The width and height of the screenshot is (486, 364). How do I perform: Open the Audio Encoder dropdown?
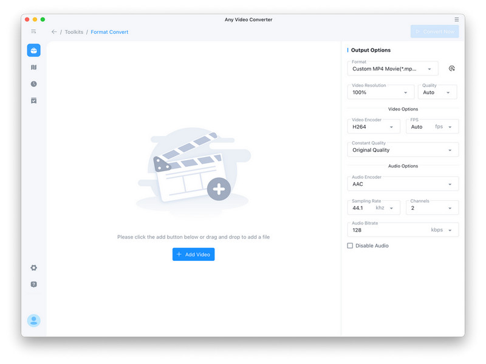[403, 184]
